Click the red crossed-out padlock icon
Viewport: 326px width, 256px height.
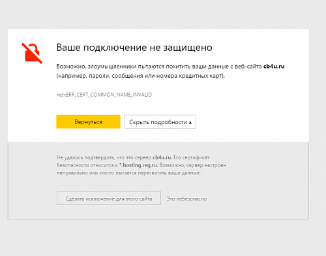pos(32,53)
